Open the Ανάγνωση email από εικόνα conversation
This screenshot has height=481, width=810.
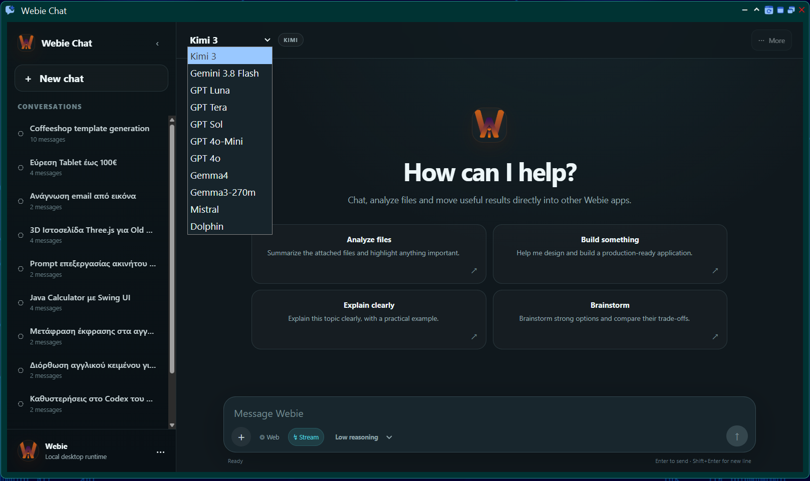tap(91, 201)
